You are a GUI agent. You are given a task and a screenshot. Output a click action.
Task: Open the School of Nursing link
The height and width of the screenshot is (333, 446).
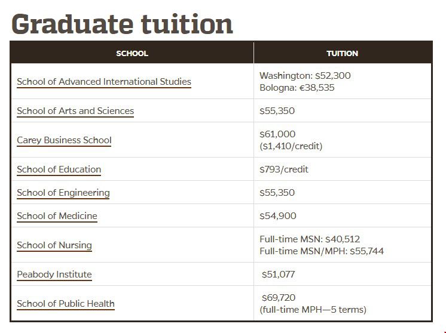54,245
